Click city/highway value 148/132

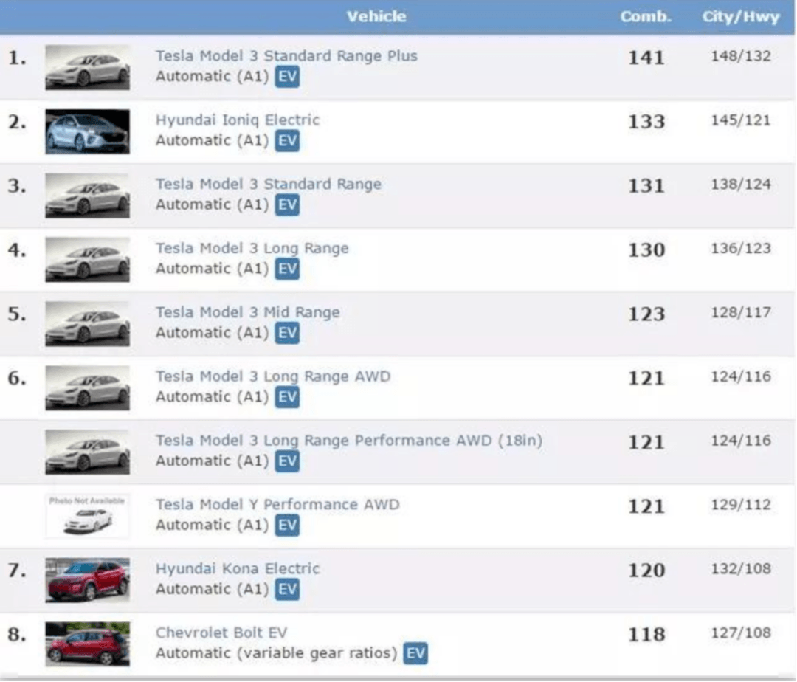click(741, 56)
